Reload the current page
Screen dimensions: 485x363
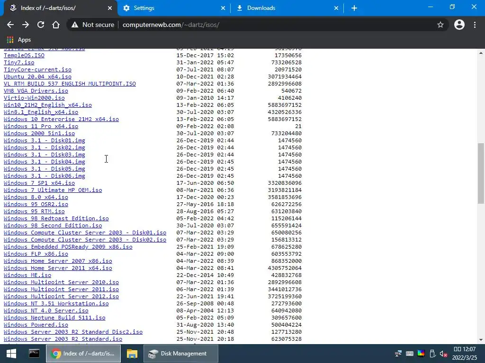[x=41, y=25]
